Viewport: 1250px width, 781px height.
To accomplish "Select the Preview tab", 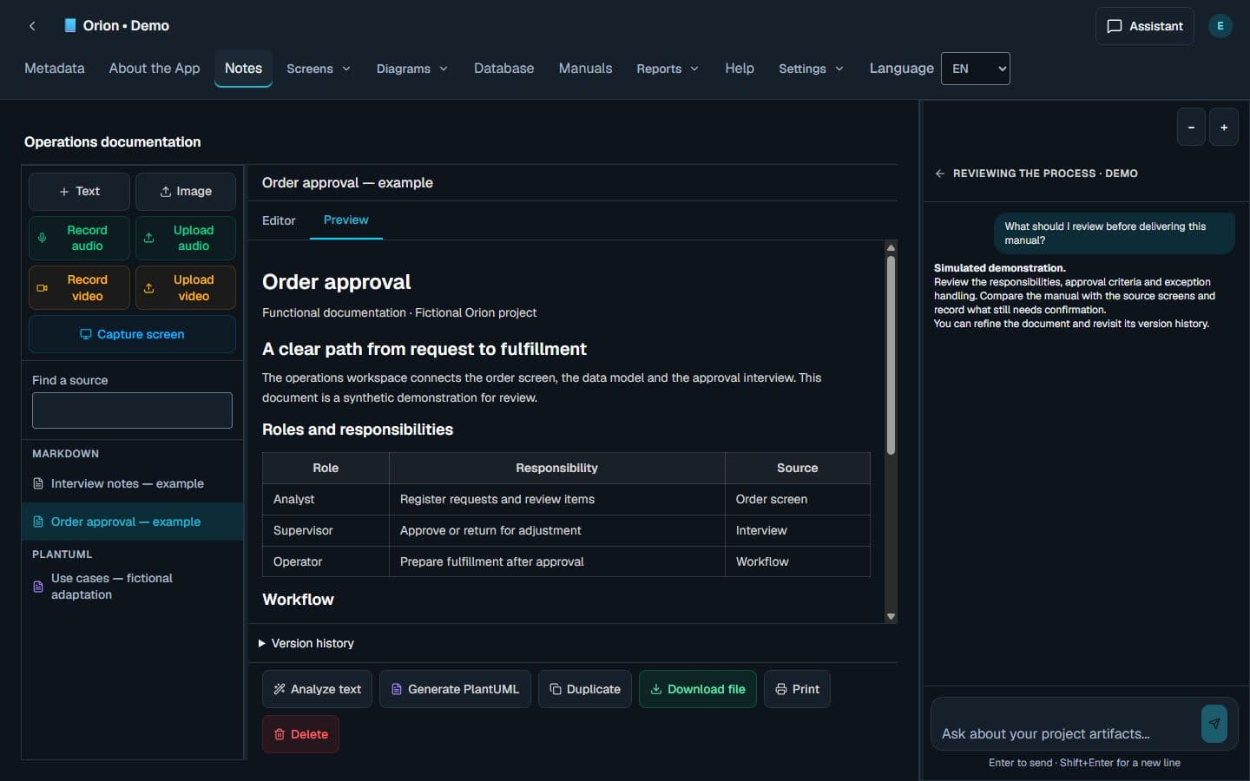I will (346, 220).
